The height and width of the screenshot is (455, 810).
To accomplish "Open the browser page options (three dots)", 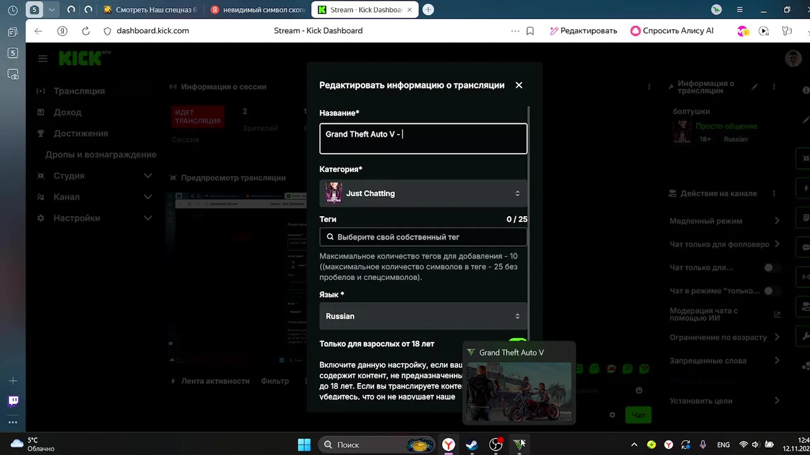I will click(x=515, y=30).
